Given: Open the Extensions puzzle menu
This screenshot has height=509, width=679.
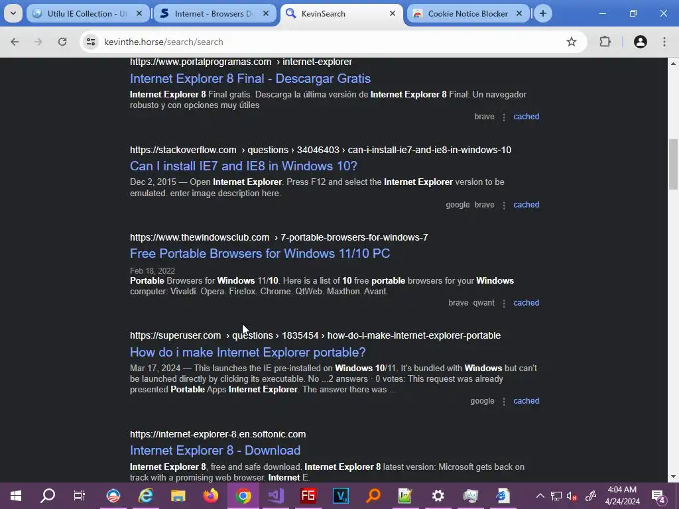Looking at the screenshot, I should pos(605,42).
